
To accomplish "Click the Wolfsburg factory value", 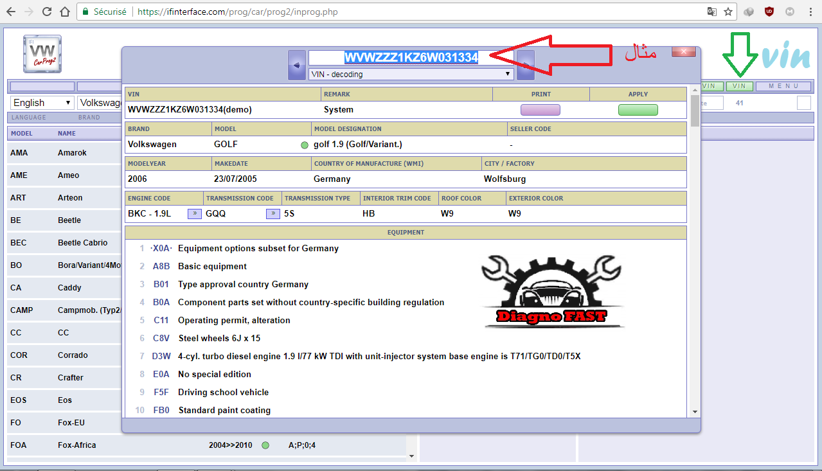I will pos(505,179).
